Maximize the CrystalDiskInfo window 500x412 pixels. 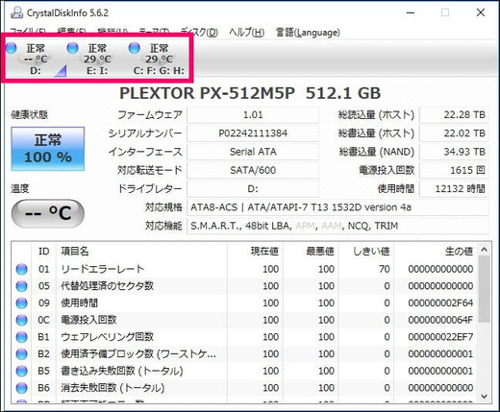pyautogui.click(x=445, y=12)
